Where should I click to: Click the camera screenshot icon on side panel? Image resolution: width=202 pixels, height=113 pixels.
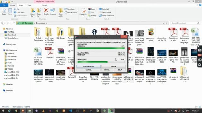pyautogui.click(x=199, y=50)
